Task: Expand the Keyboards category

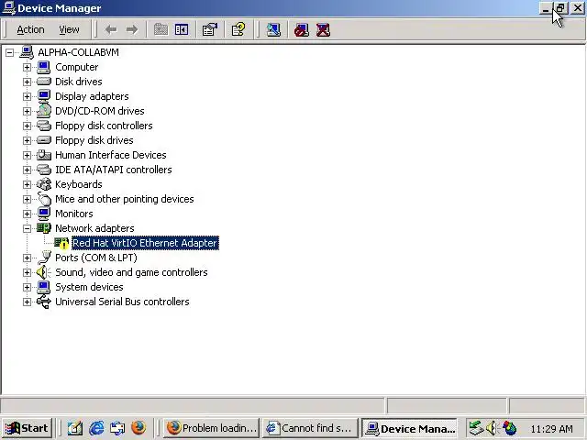Action: tap(27, 184)
